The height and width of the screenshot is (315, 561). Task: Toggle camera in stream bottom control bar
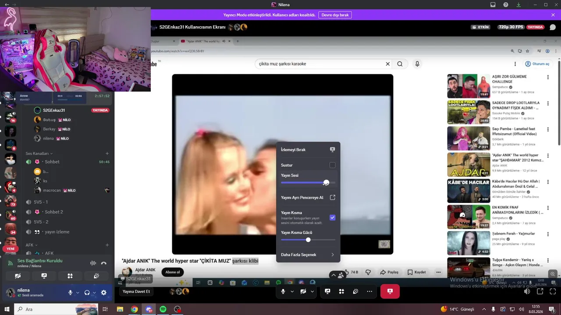pyautogui.click(x=303, y=291)
